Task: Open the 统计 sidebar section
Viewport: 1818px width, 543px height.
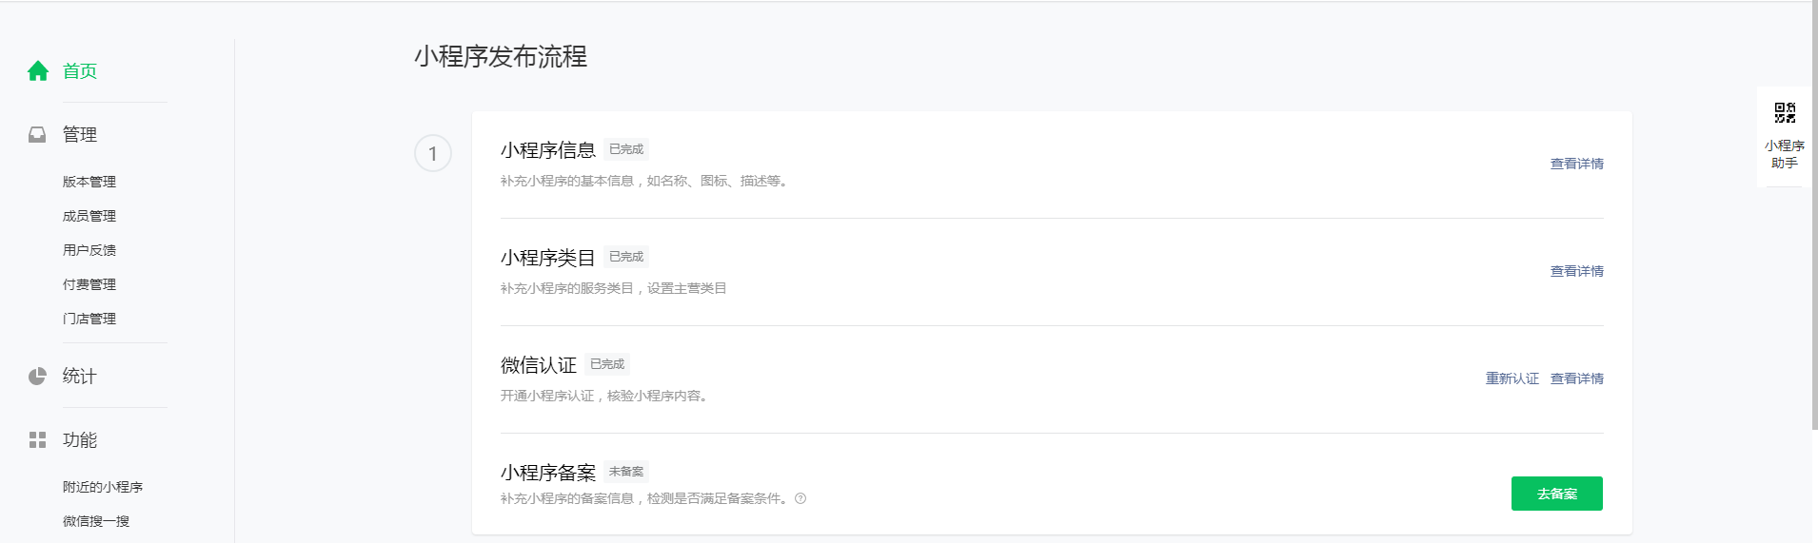Action: tap(80, 377)
